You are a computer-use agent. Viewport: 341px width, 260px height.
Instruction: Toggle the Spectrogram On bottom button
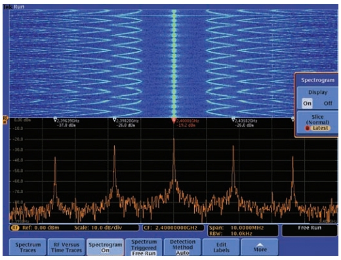coord(105,248)
